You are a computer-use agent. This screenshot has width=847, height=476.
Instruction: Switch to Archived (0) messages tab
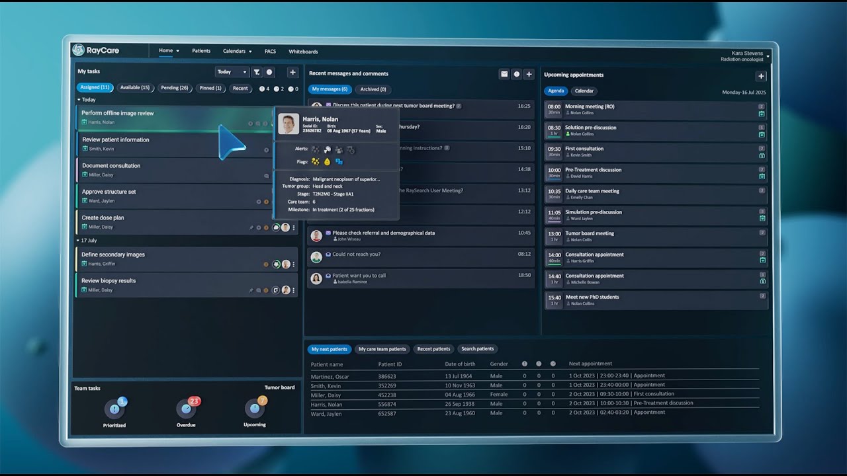click(x=373, y=89)
